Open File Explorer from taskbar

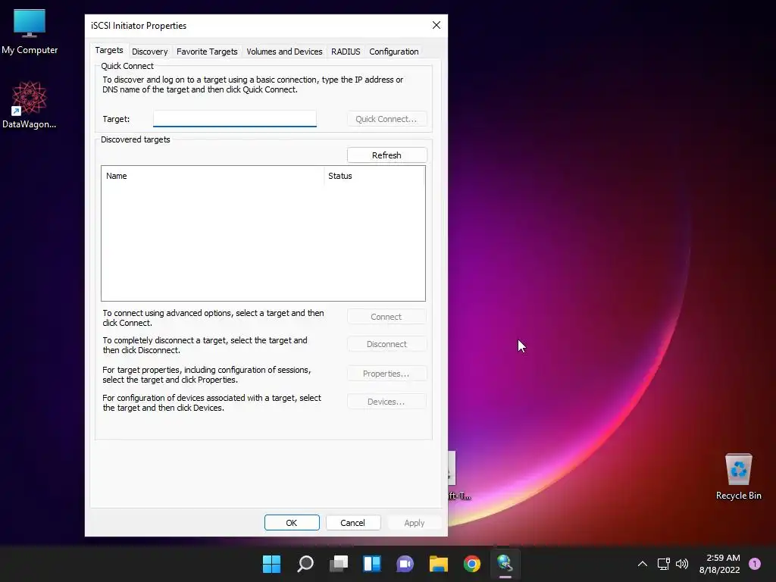[x=439, y=564]
